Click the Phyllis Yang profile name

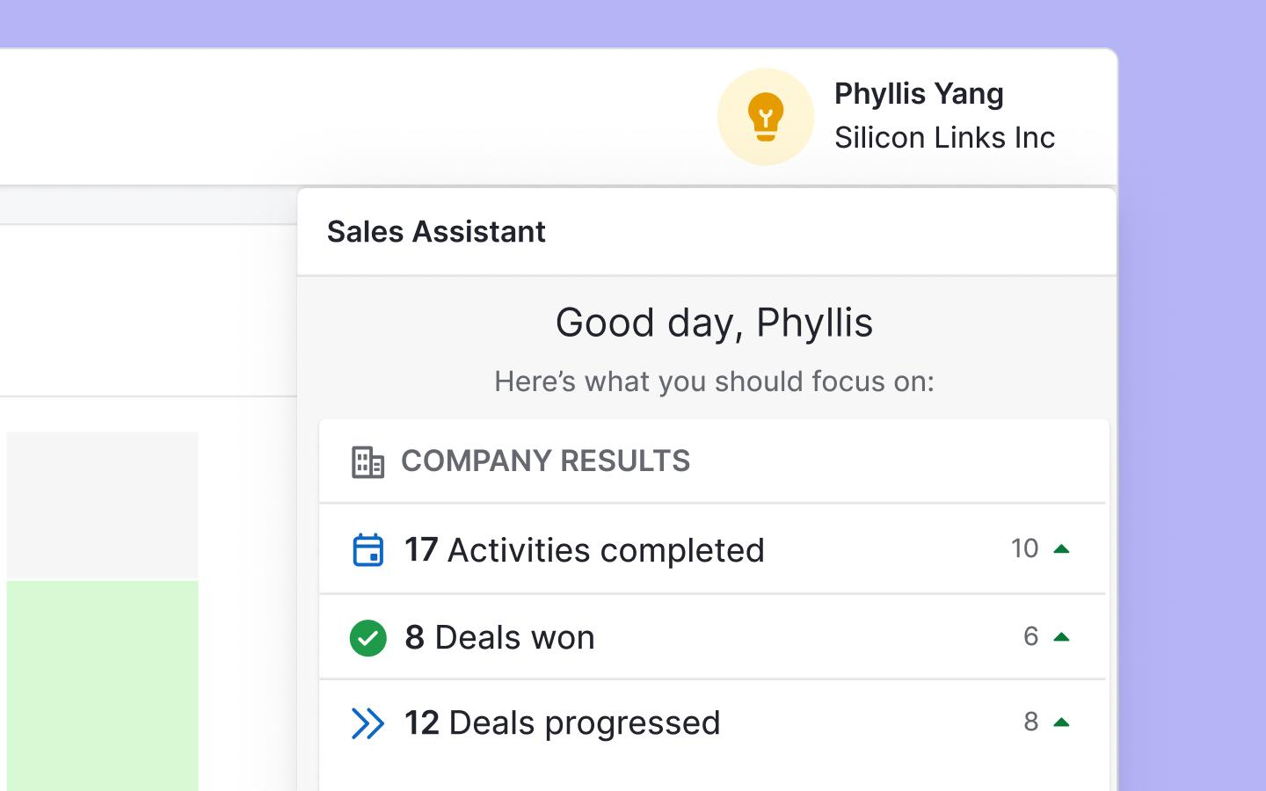click(x=919, y=94)
